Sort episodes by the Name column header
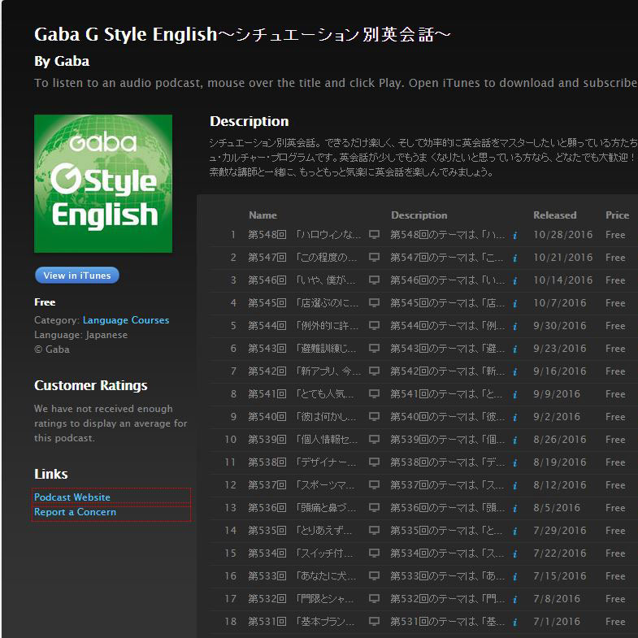This screenshot has width=638, height=638. (x=263, y=215)
